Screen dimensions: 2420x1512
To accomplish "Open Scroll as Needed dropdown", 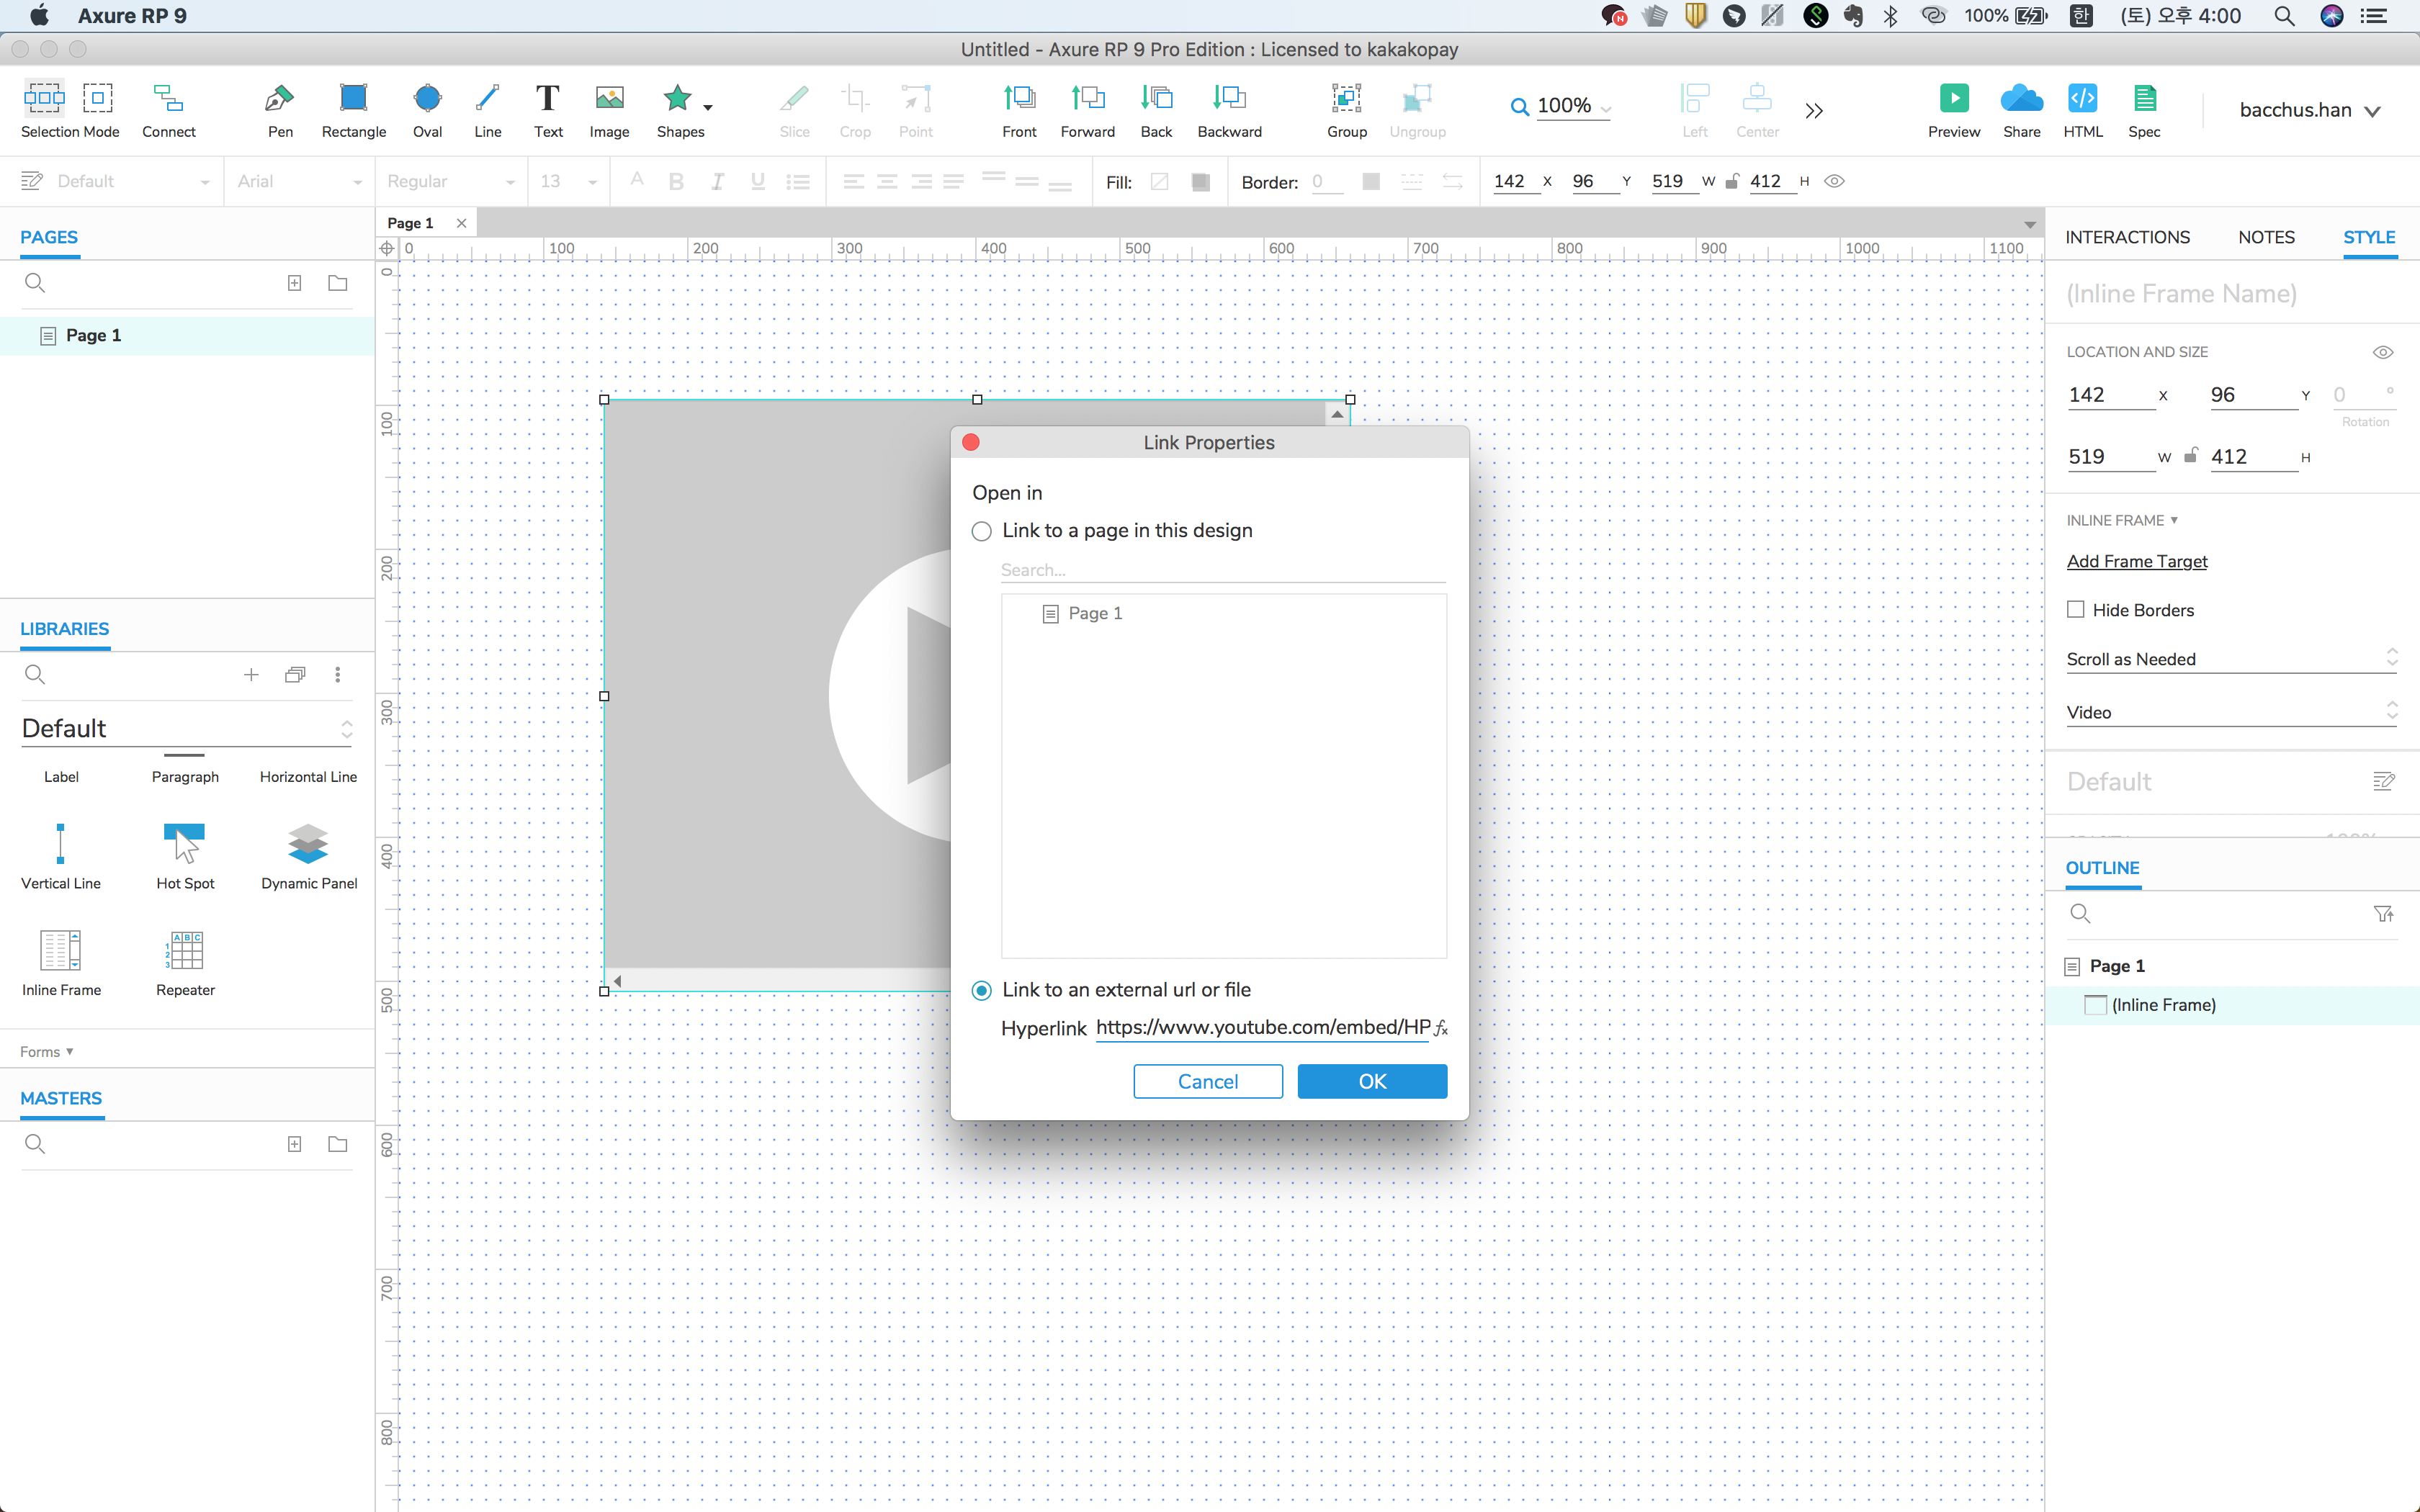I will [x=2231, y=659].
